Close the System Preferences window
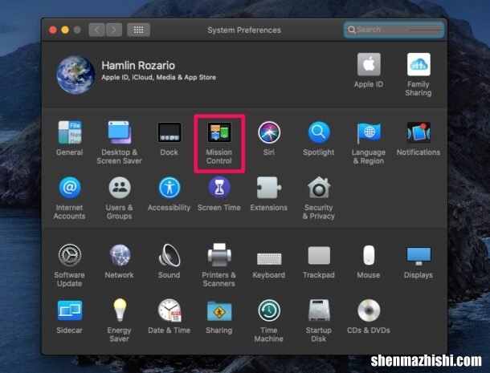The width and height of the screenshot is (490, 373). (53, 30)
